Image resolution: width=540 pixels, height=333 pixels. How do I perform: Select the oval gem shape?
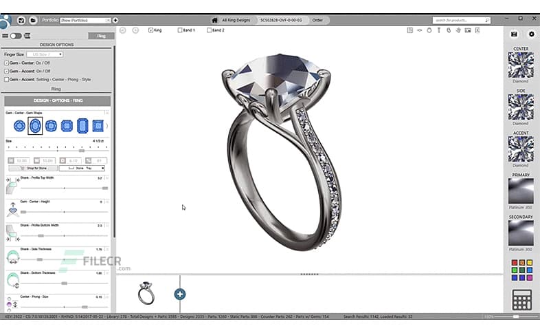[35, 126]
